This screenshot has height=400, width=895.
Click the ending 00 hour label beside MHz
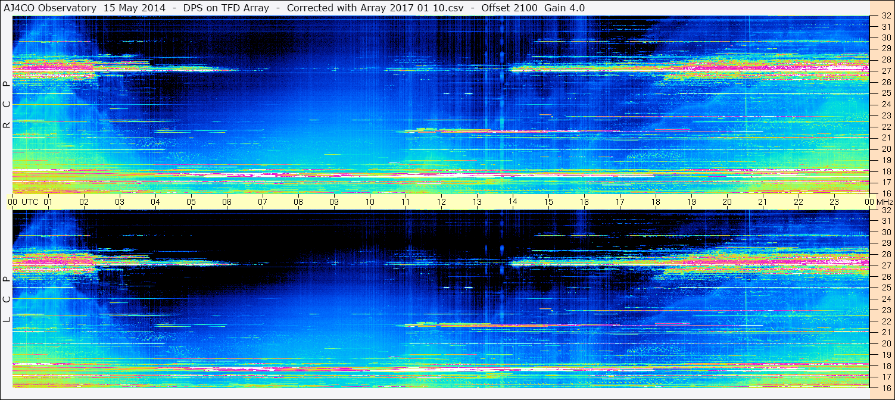[870, 202]
